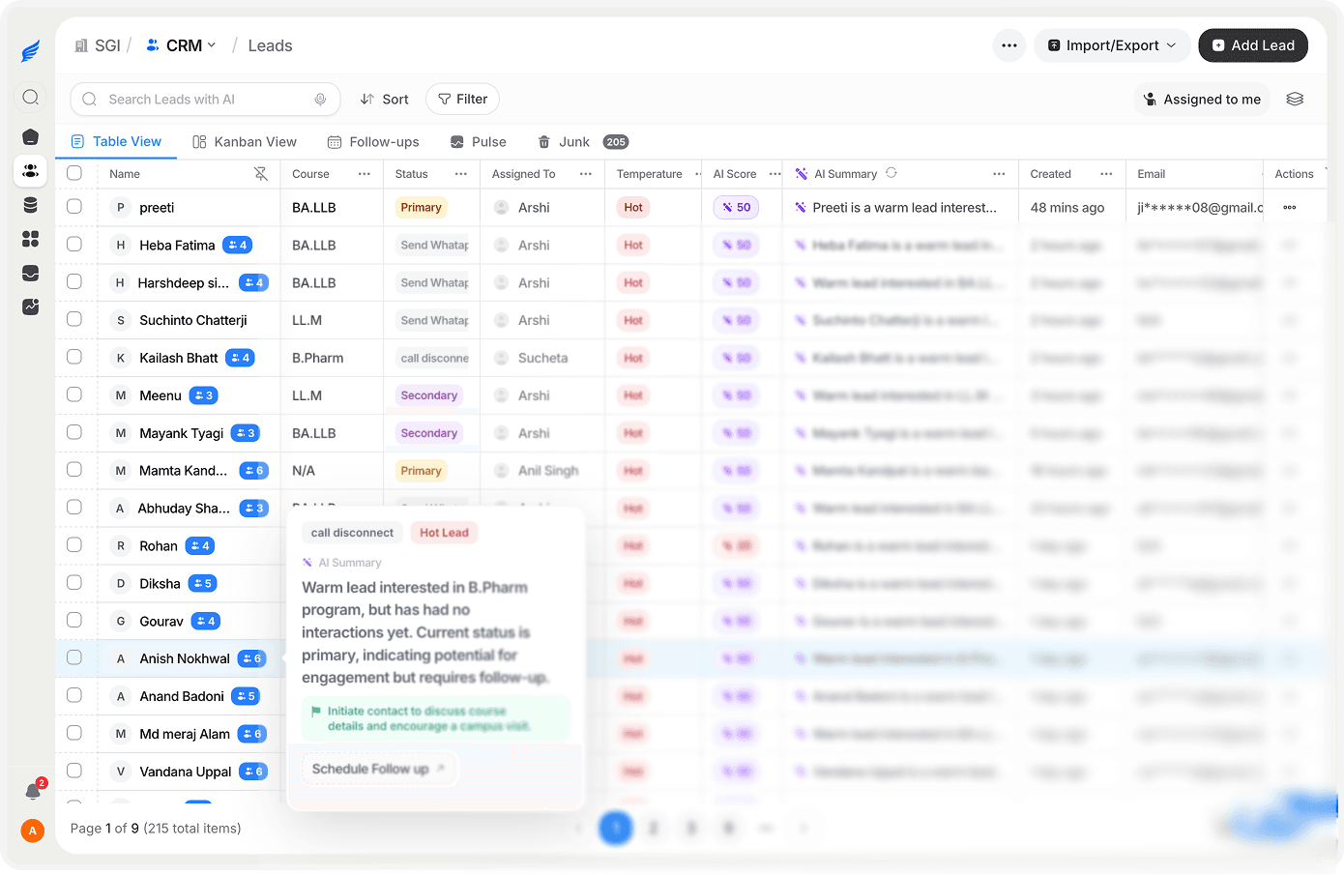Select the Anish Nokhwal row checkbox
This screenshot has height=875, width=1344.
tap(74, 657)
